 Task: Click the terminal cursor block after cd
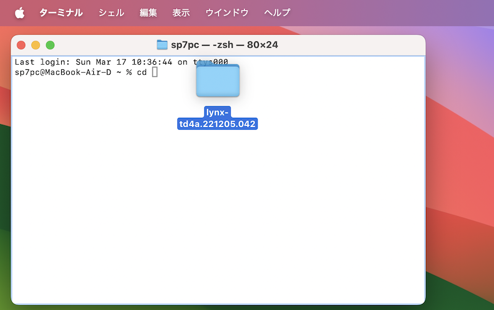pyautogui.click(x=155, y=72)
